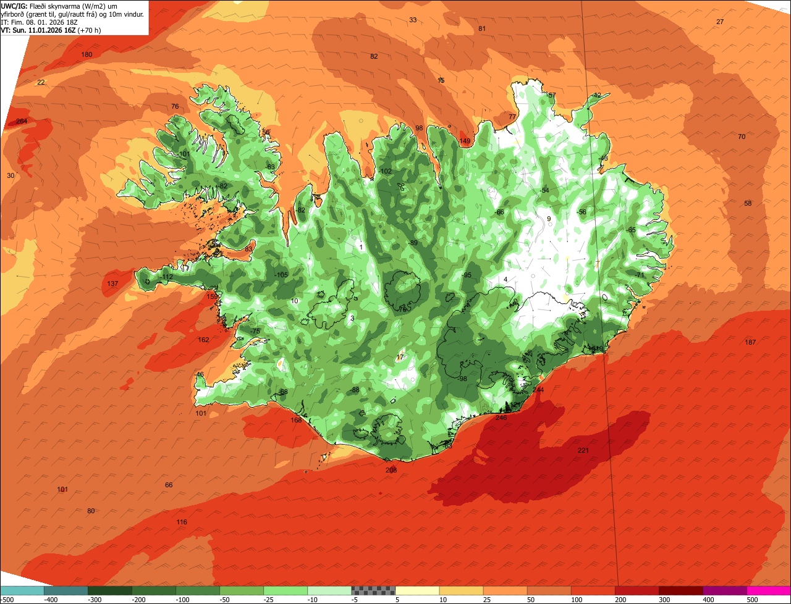Select the value '168' off the south-west coast
Viewport: 791px width, 604px height.
coord(296,421)
